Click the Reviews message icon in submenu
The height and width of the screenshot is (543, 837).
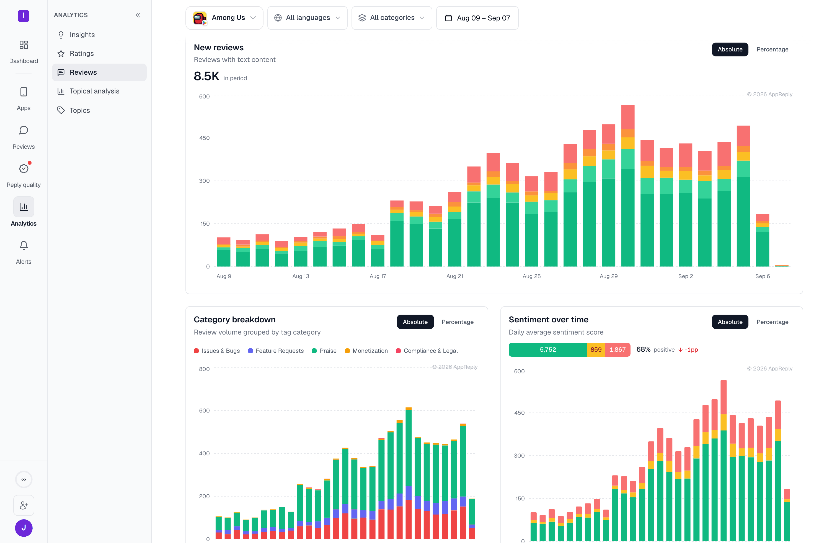61,72
